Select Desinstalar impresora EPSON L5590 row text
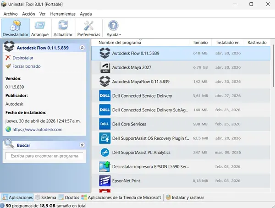The height and width of the screenshot is (208, 275). 151,166
